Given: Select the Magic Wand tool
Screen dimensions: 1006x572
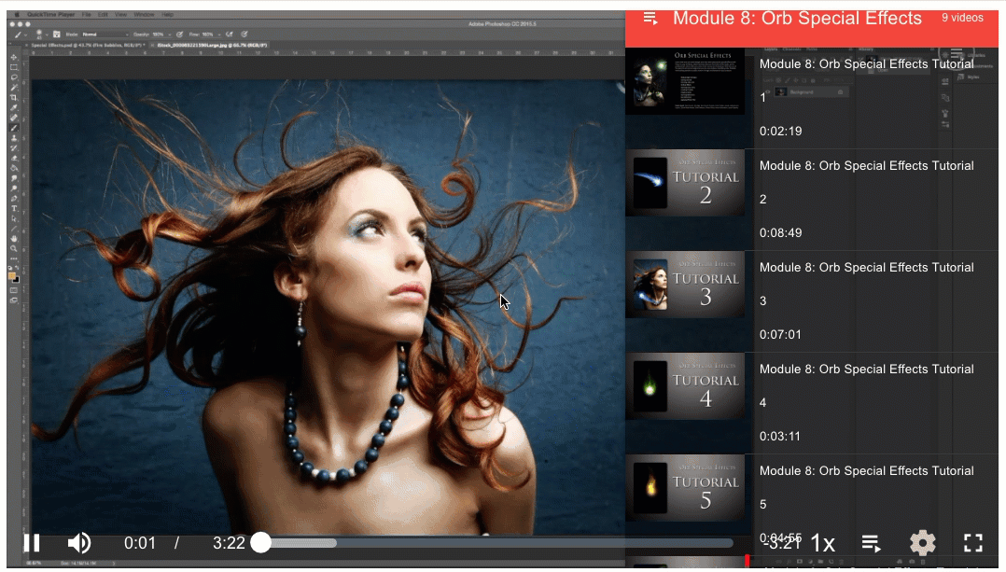Looking at the screenshot, I should point(13,87).
